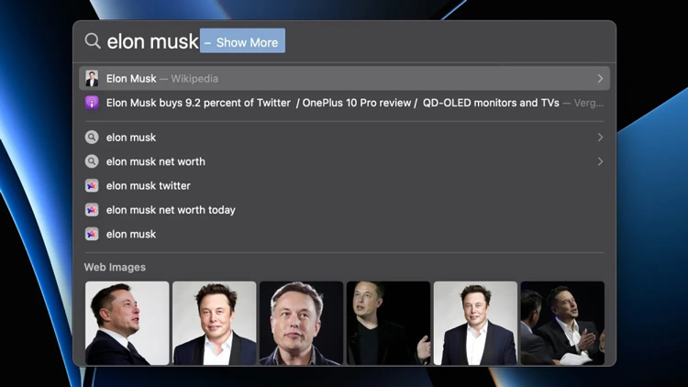The image size is (688, 387).
Task: Click Safari icon beside the last 'elon musk' suggestion
Action: click(x=92, y=234)
